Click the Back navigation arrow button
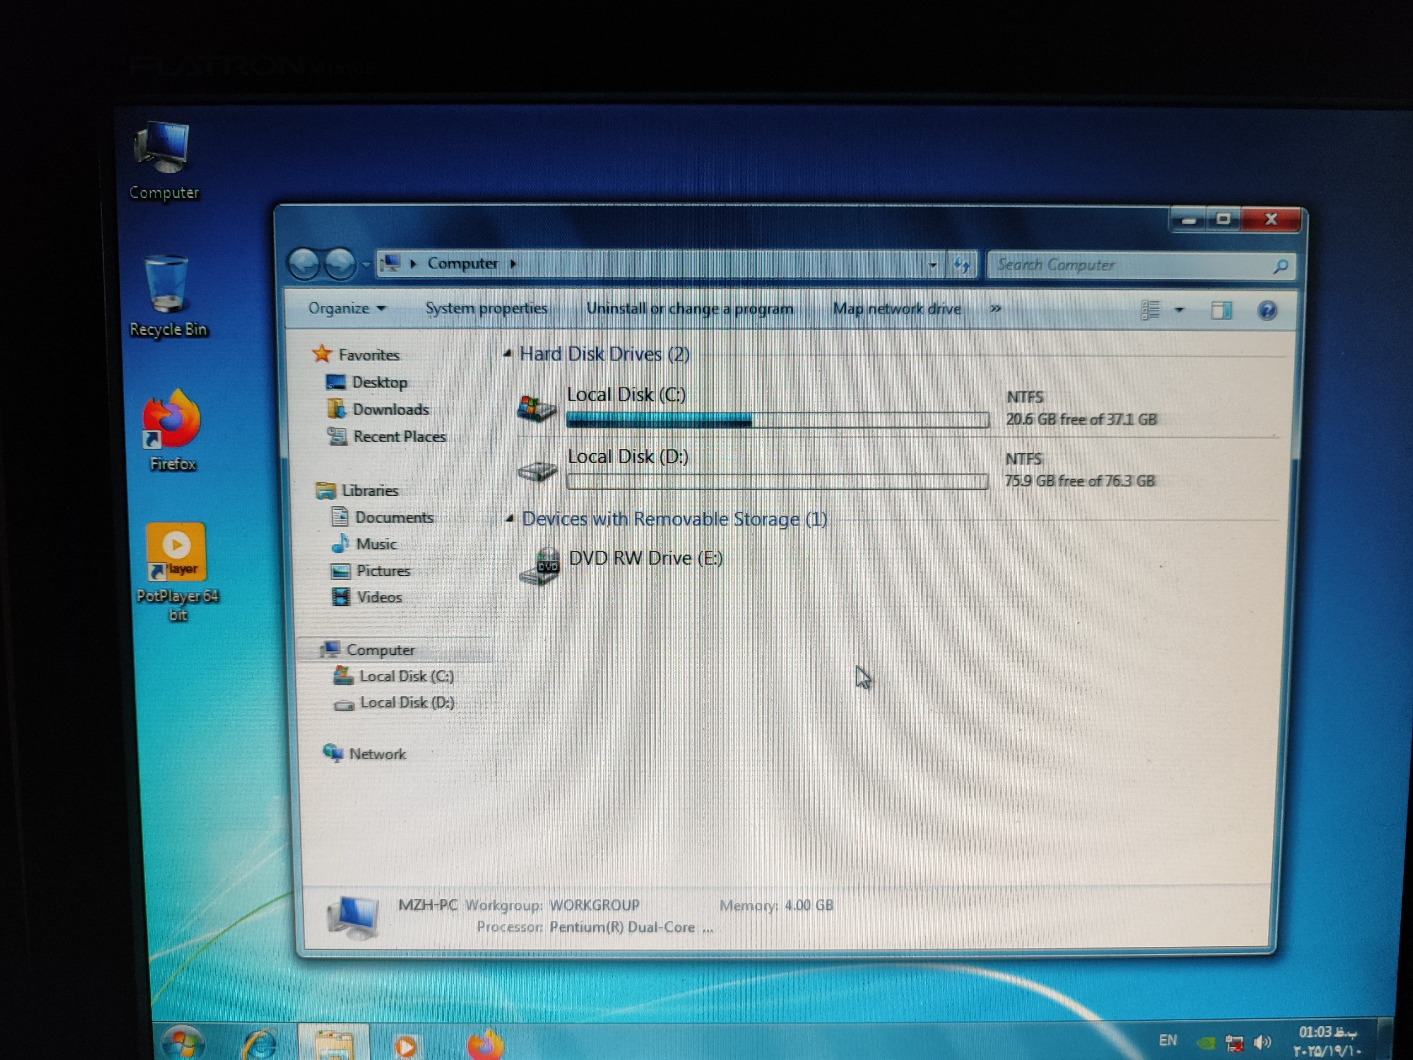Viewport: 1413px width, 1060px height. pos(304,263)
